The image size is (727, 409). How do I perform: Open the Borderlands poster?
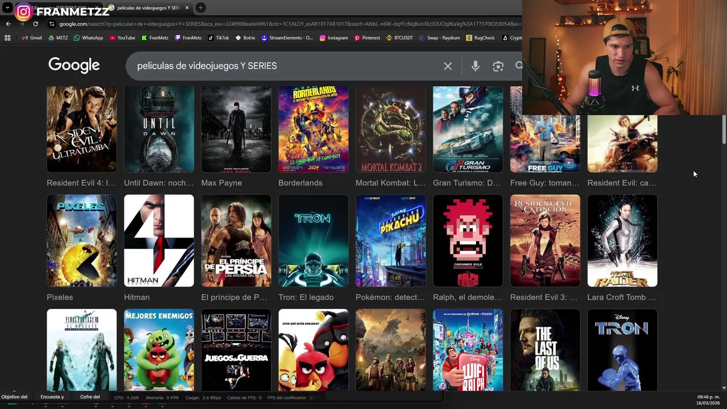point(314,129)
